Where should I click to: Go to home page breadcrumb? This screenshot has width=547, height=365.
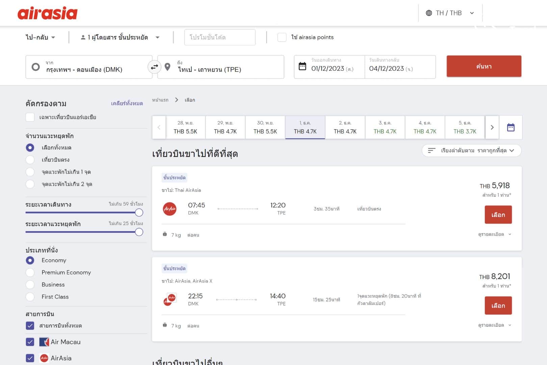(160, 100)
